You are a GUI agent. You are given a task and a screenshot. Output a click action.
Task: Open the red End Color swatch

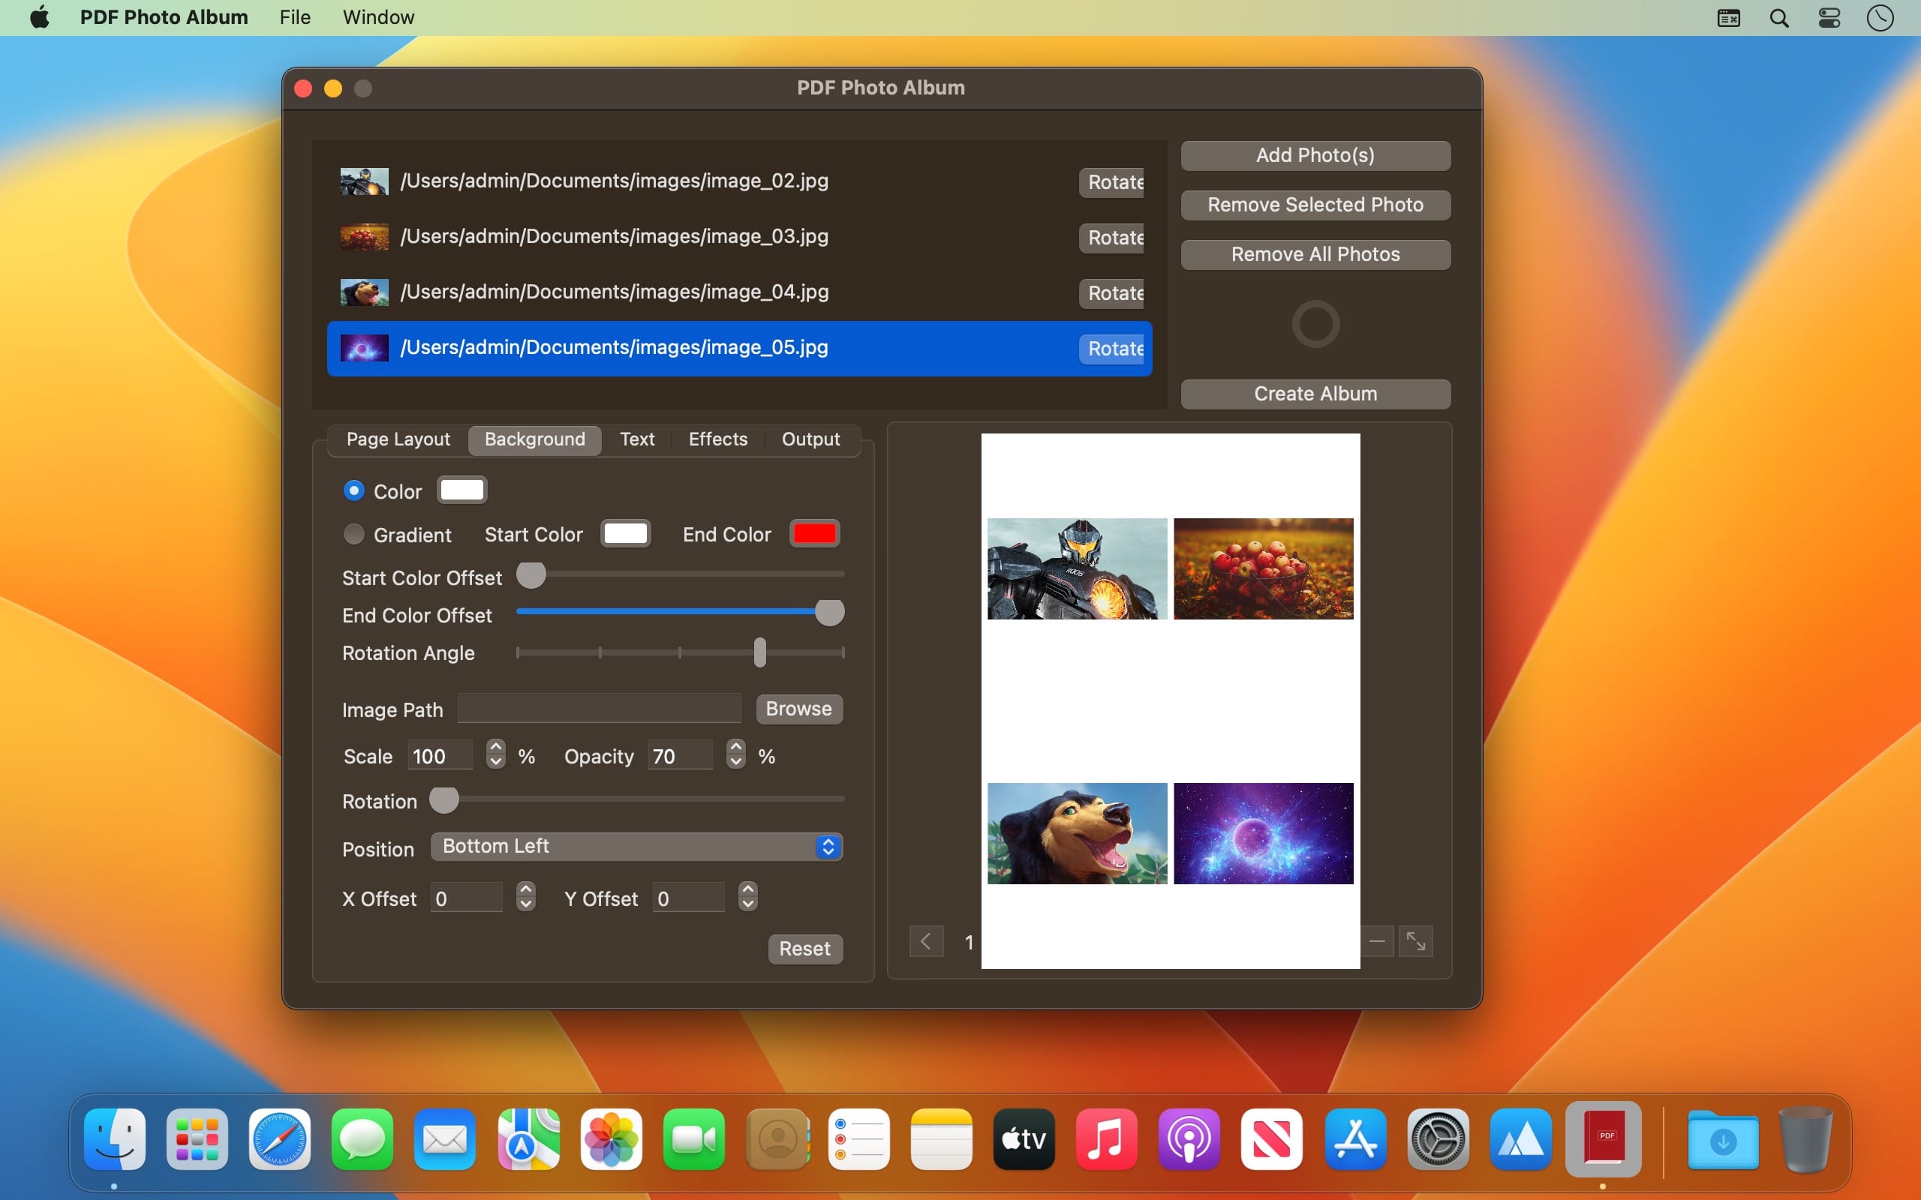point(814,533)
